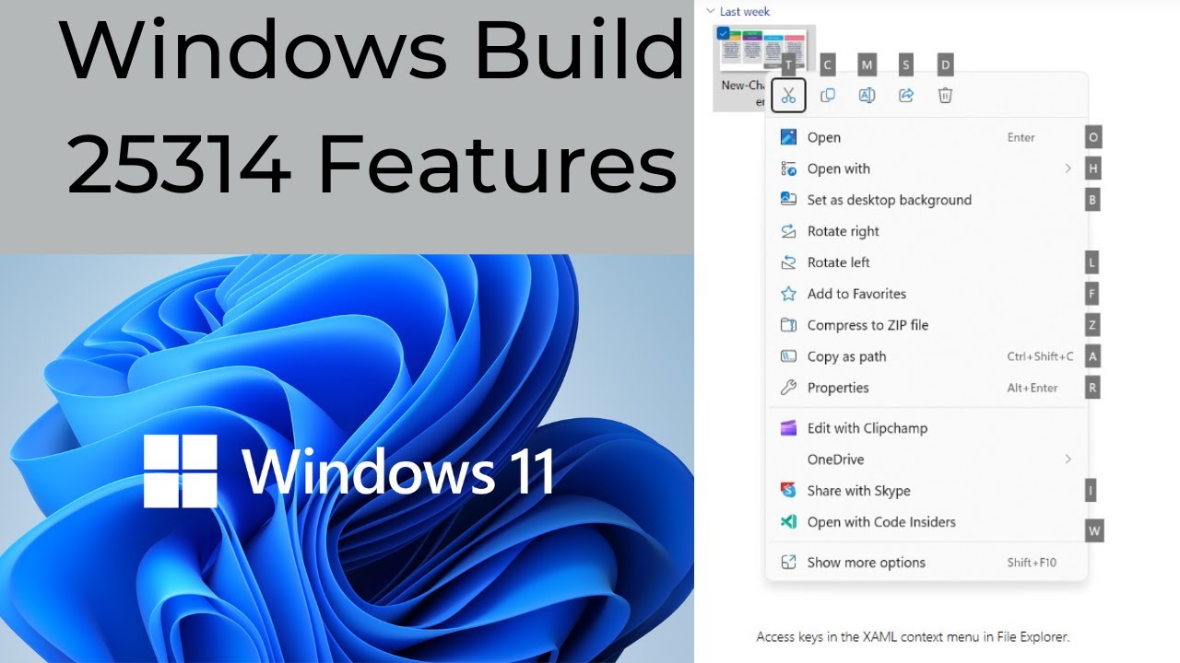
Task: Click the VS Code Insiders icon
Action: pyautogui.click(x=788, y=522)
